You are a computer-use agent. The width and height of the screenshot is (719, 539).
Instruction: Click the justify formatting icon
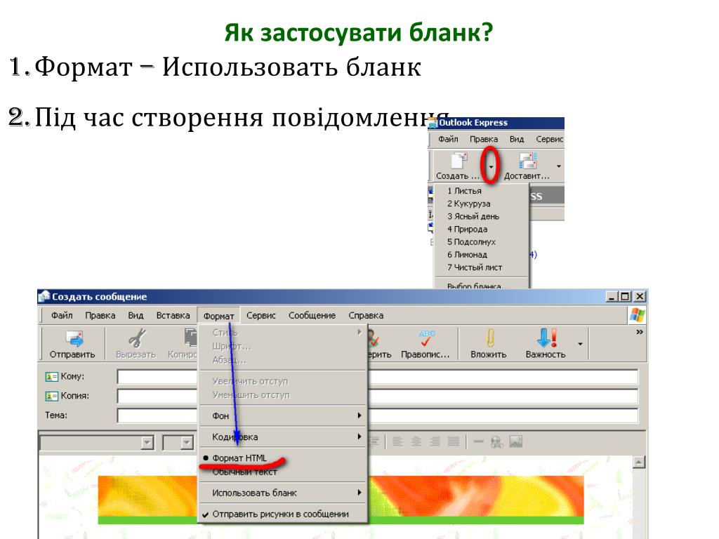point(454,441)
